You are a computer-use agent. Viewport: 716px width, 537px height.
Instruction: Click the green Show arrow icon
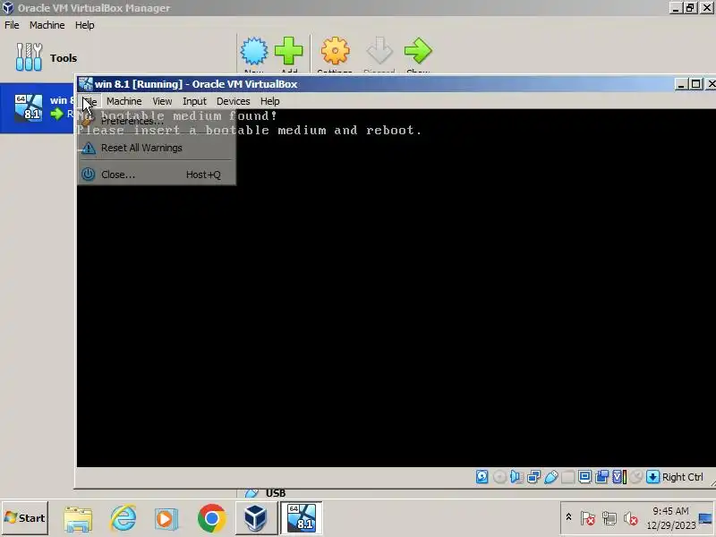(418, 51)
